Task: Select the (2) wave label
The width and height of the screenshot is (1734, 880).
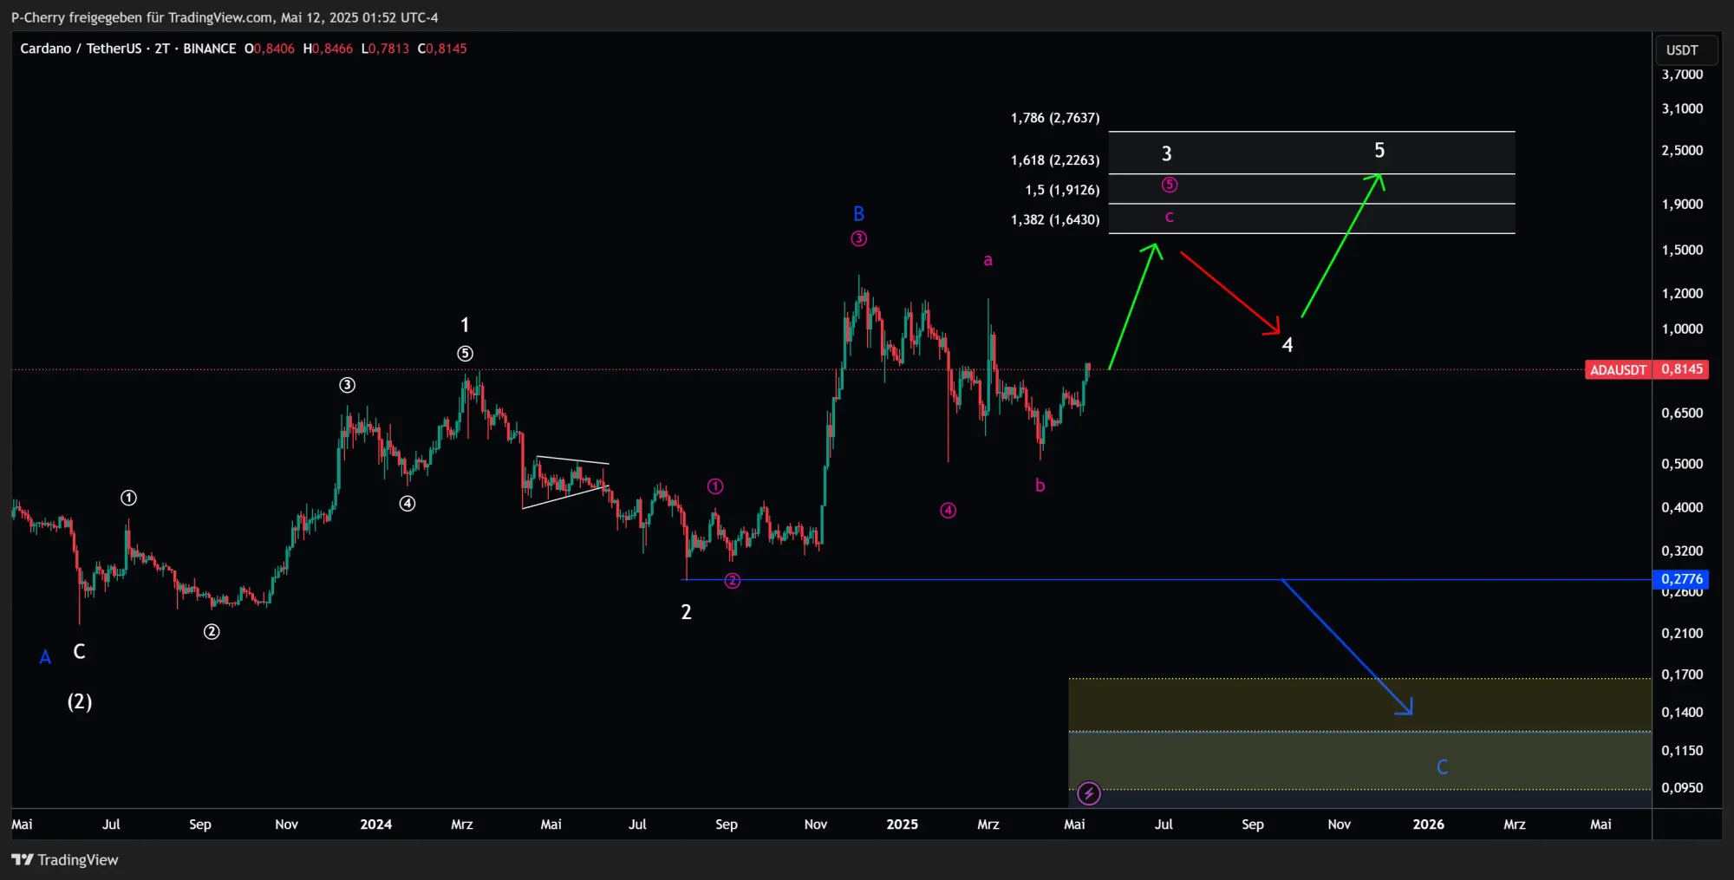Action: tap(80, 701)
